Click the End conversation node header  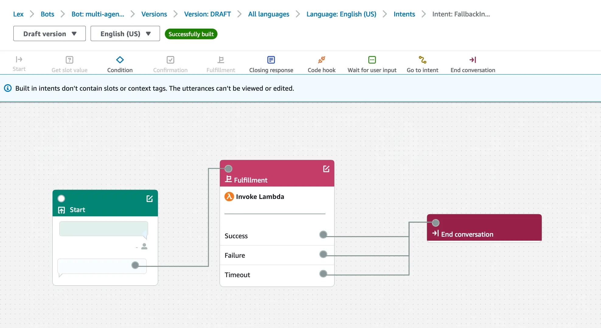coord(484,228)
